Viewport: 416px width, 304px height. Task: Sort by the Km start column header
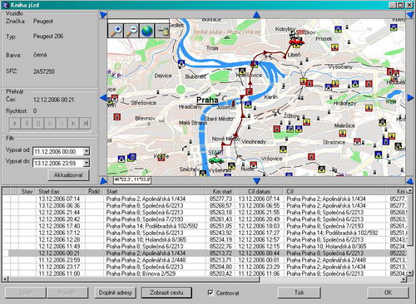(220, 191)
